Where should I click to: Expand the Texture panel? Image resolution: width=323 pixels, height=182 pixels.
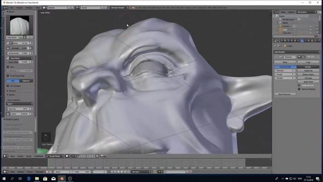tap(8, 90)
